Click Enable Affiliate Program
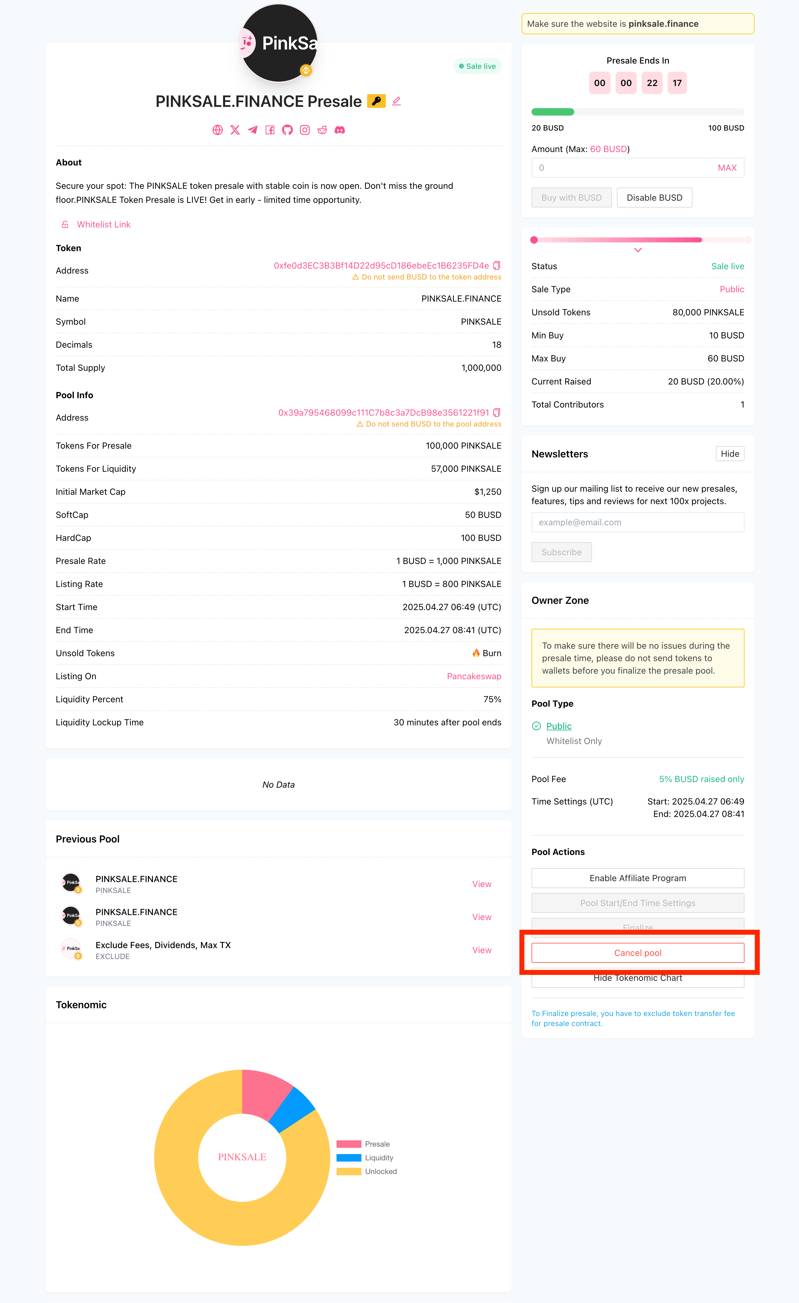 pyautogui.click(x=638, y=878)
